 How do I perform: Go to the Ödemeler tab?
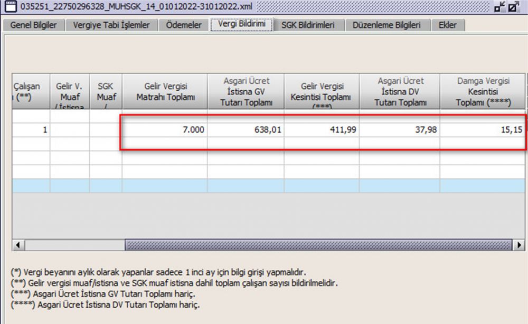pos(183,25)
